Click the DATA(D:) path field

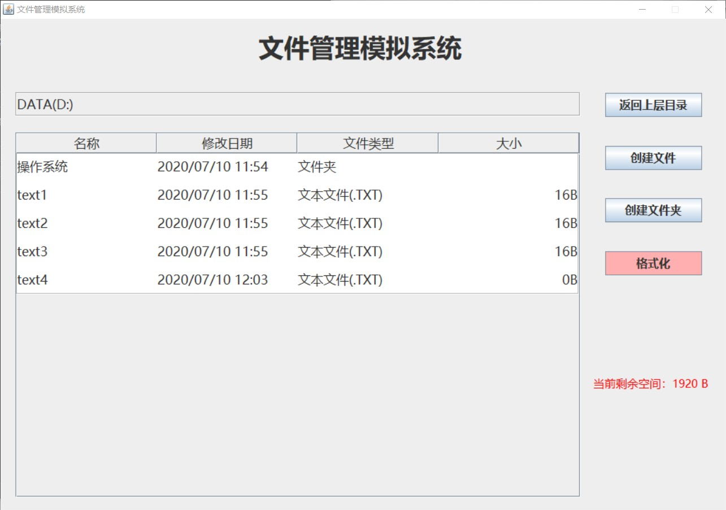tap(297, 104)
